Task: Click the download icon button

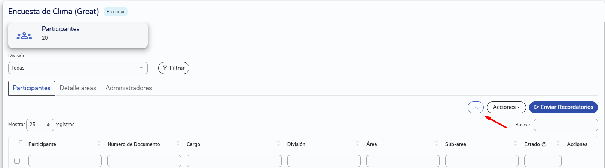Action: 476,107
